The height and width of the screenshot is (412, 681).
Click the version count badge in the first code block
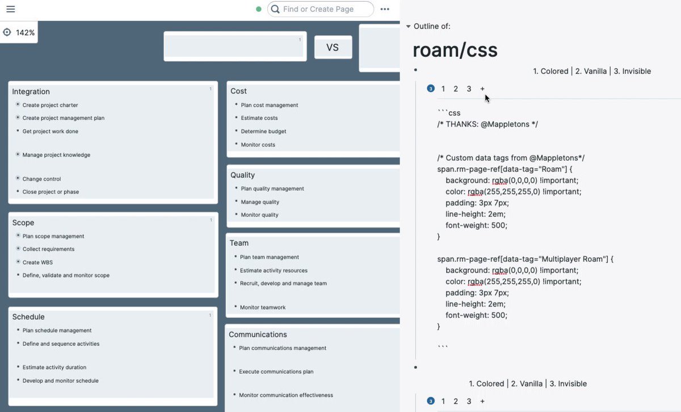pos(430,89)
